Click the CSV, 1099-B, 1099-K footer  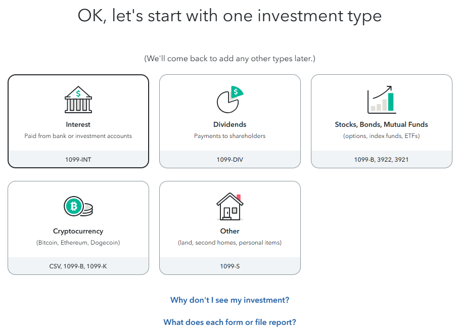click(78, 266)
